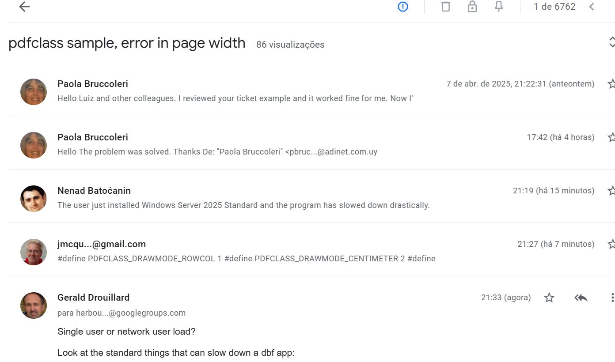This screenshot has height=362, width=615.
Task: Pin this conversation with the pin icon
Action: (x=499, y=7)
